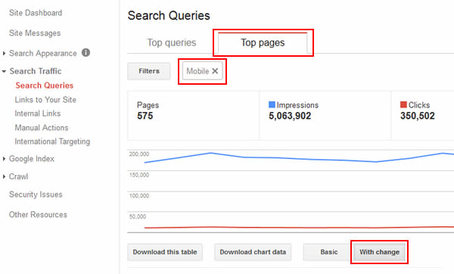Toggle the red Clicks swatch

(x=403, y=104)
